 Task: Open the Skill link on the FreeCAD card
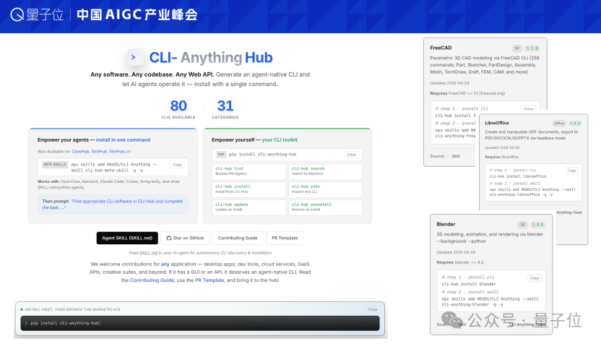pyautogui.click(x=455, y=156)
